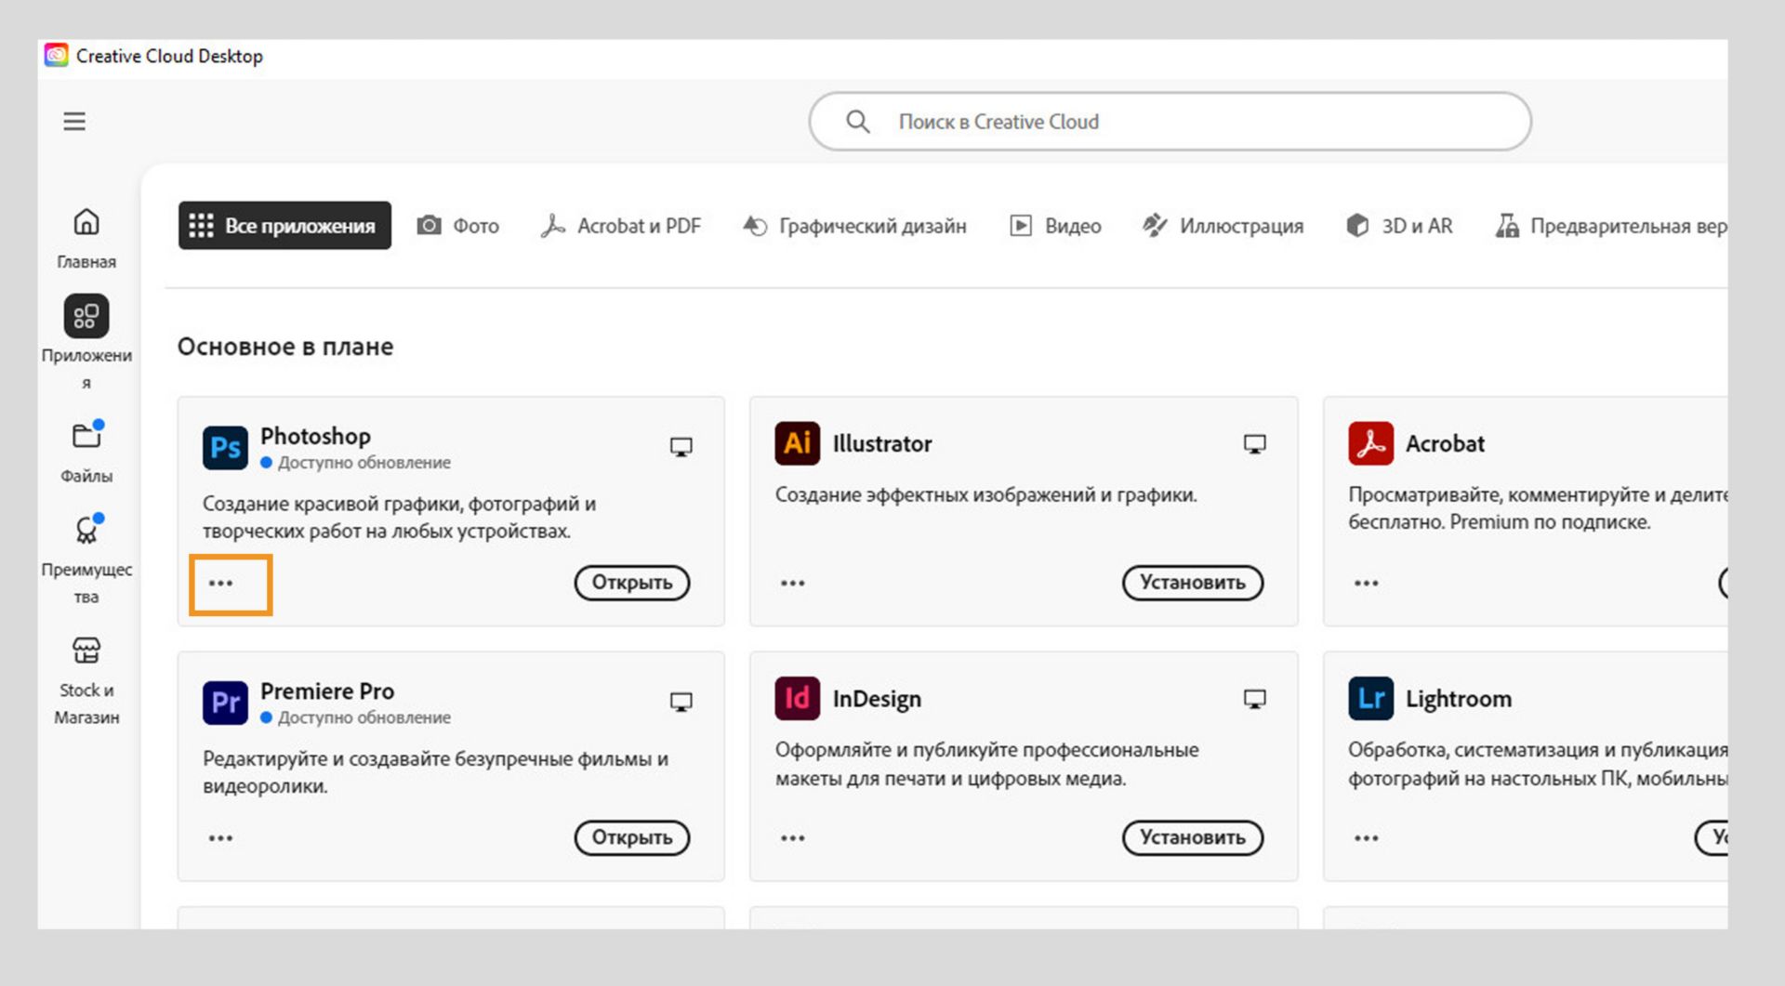Screen dimensions: 1785x986
Task: Click the InDesign Id app icon
Action: [798, 699]
